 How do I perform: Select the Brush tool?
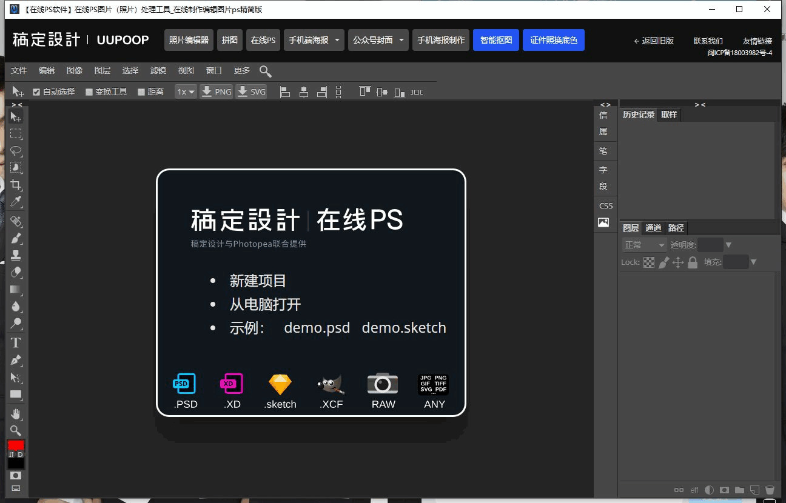point(16,238)
